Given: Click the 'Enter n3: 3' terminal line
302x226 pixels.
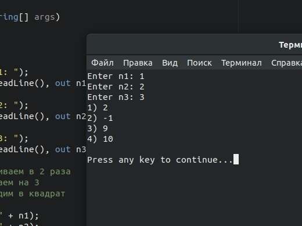Looking at the screenshot, I should pyautogui.click(x=116, y=97).
